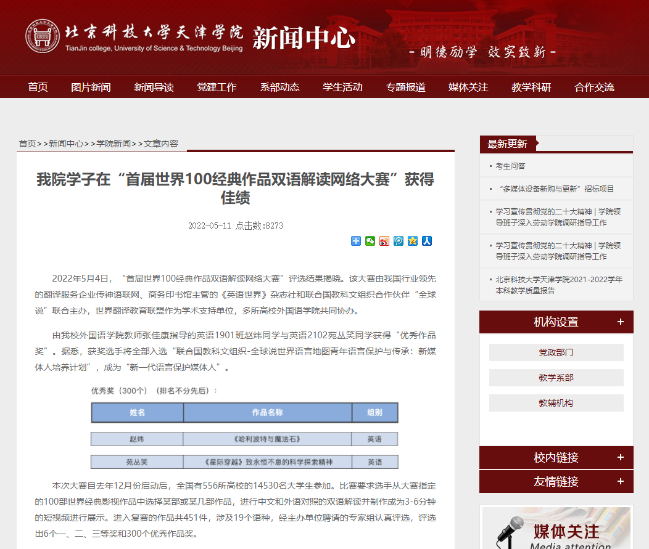Image resolution: width=649 pixels, height=549 pixels.
Task: Expand the 友情链接 section
Action: [620, 481]
